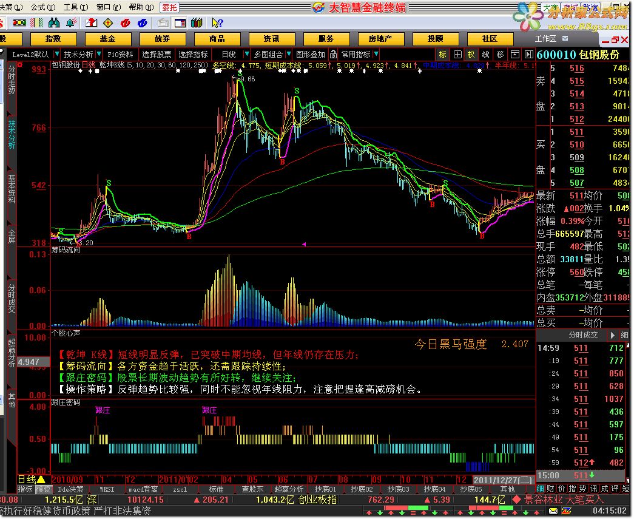
Task: Expand the 多图组合 dropdown arrow
Action: pyautogui.click(x=289, y=54)
